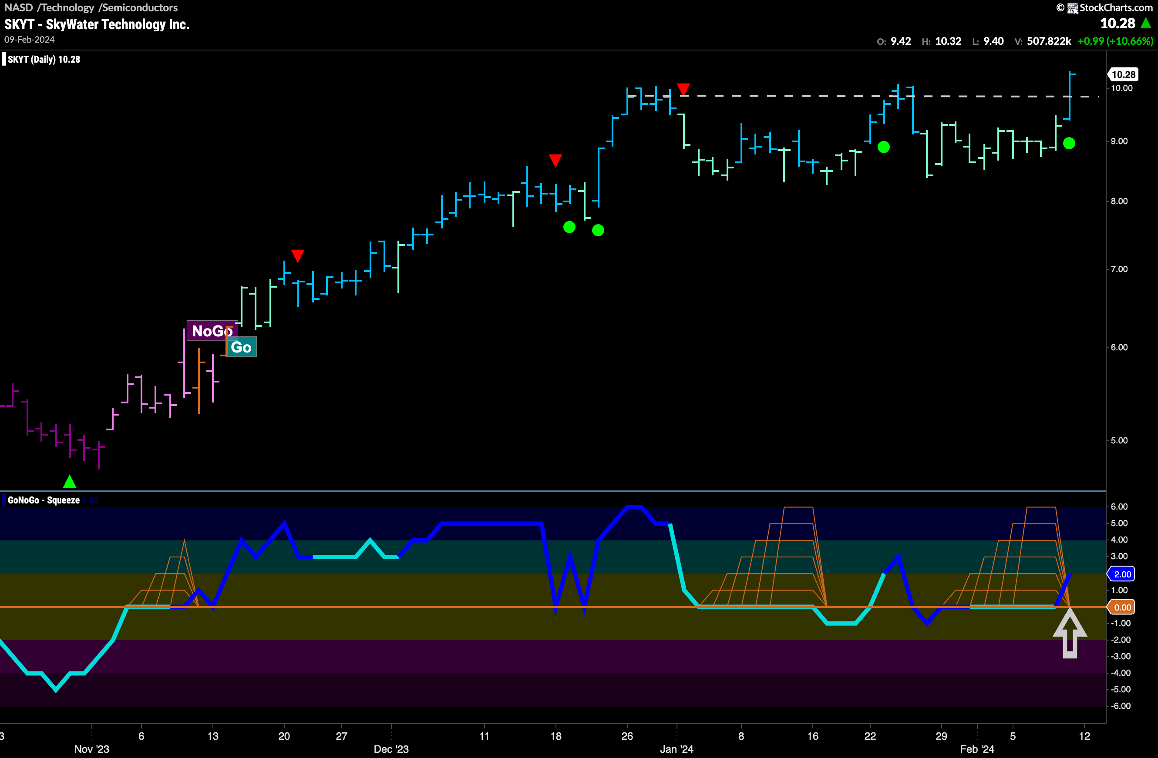Click the -6.00 oscillator axis label
Screen dimensions: 1158x758
coord(1121,706)
